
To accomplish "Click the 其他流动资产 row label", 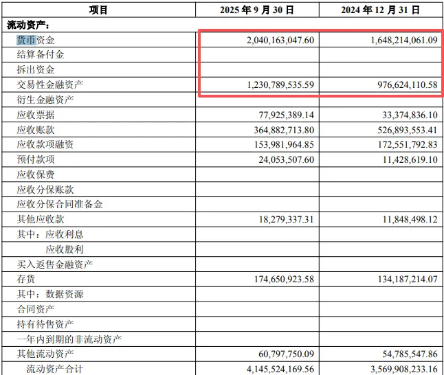I will point(45,354).
